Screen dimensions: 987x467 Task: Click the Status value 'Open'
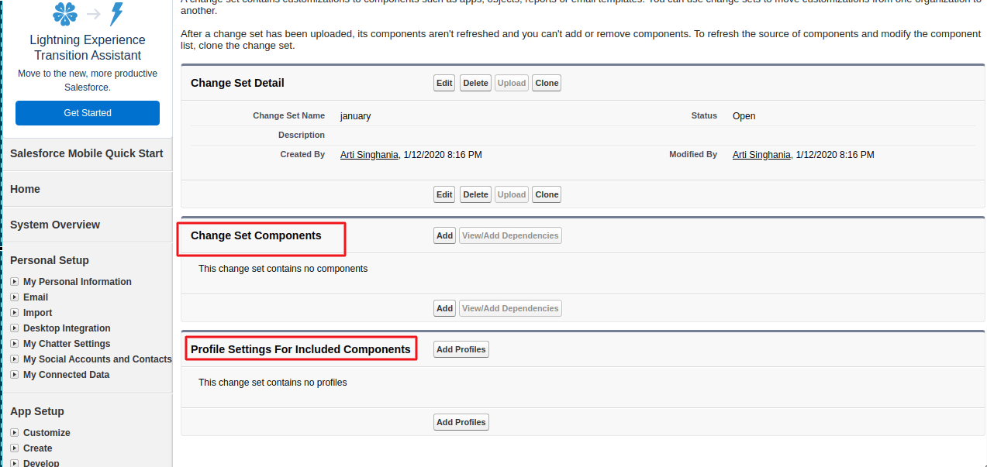[x=744, y=116]
